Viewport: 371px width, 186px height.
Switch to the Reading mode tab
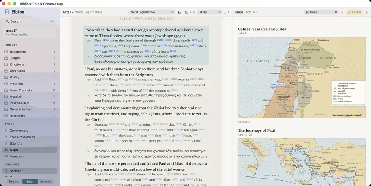pyautogui.click(x=14, y=181)
